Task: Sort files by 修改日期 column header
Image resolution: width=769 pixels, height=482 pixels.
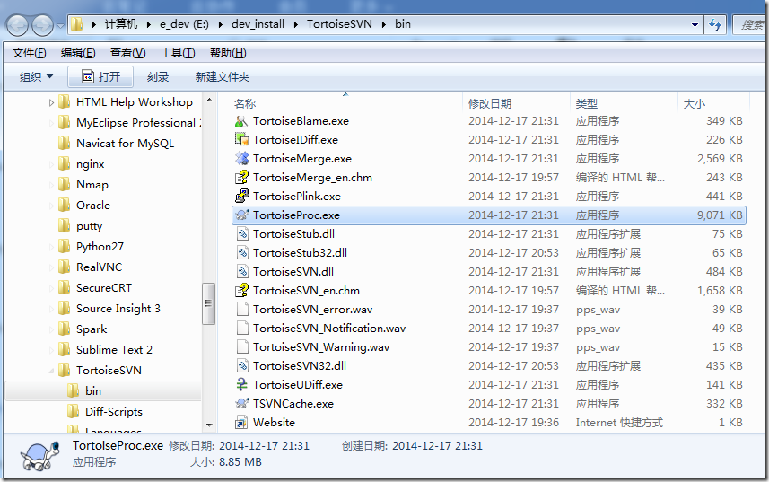Action: pos(489,103)
